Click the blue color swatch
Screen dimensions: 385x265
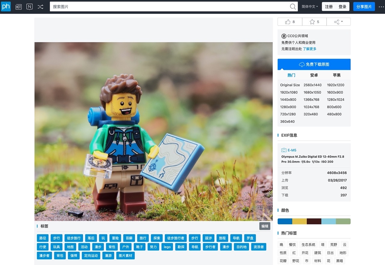[x=285, y=221]
